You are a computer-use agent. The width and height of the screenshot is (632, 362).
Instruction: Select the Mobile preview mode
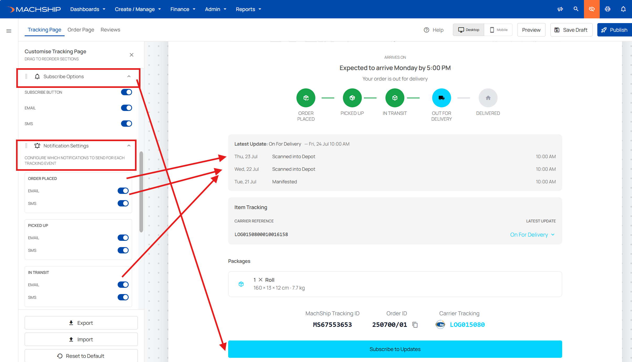coord(498,30)
